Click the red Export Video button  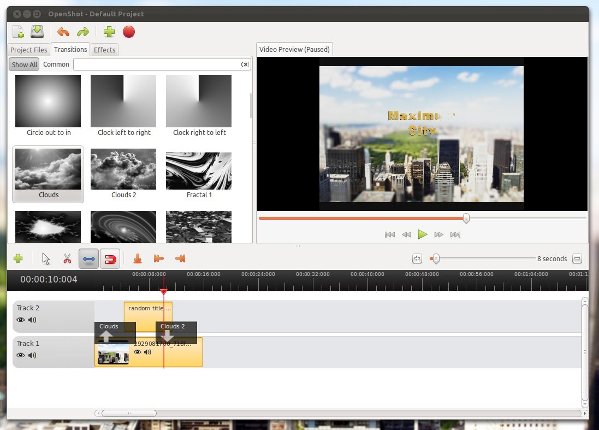click(x=129, y=32)
